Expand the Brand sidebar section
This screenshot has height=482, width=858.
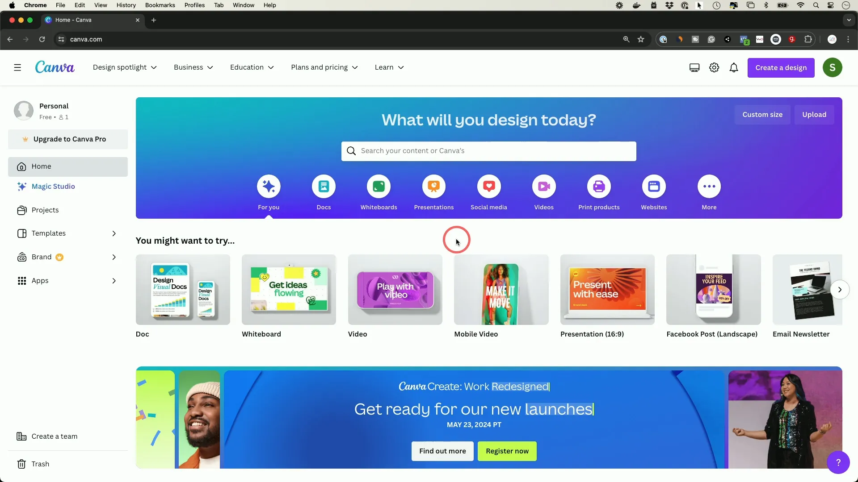(115, 257)
